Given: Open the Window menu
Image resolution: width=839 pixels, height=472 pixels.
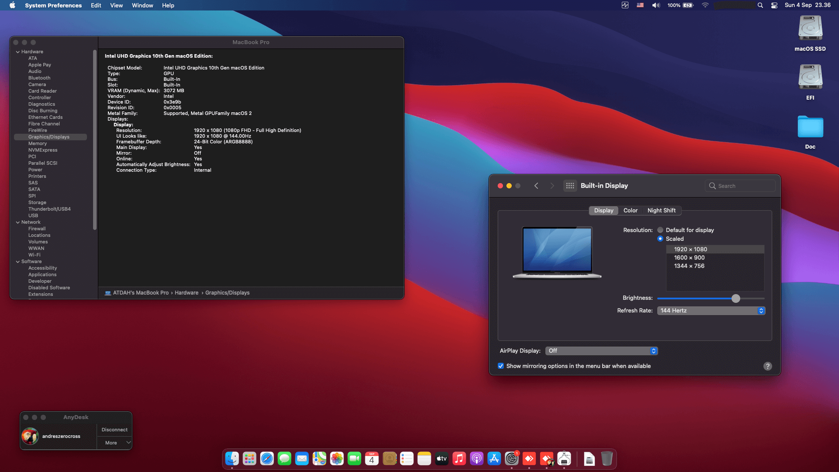Looking at the screenshot, I should pos(142,5).
